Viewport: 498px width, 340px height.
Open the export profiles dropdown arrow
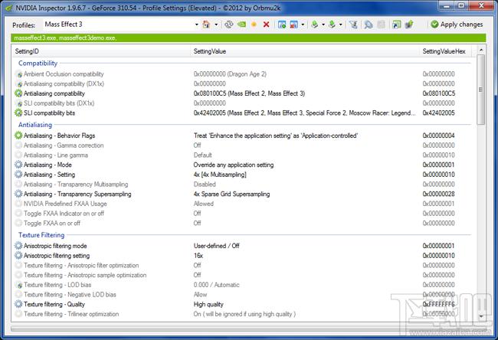[323, 25]
